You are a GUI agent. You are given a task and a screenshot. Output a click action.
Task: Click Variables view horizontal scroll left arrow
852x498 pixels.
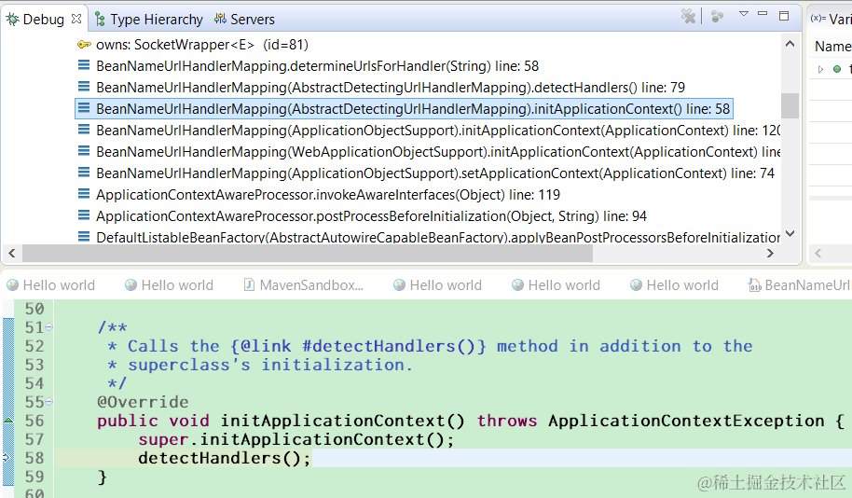(x=818, y=254)
